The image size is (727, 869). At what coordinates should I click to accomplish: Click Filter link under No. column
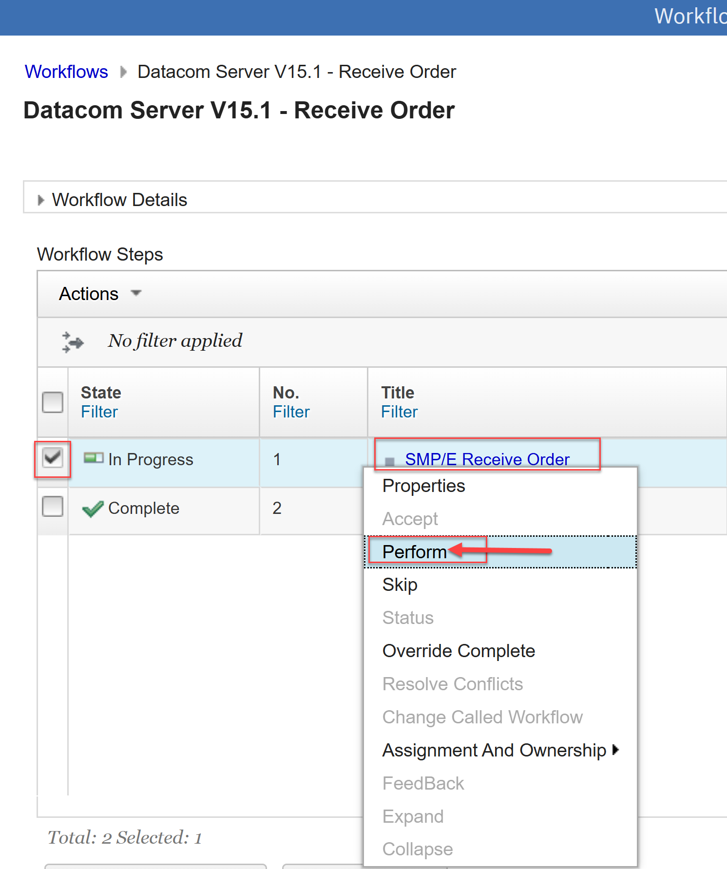(x=291, y=412)
